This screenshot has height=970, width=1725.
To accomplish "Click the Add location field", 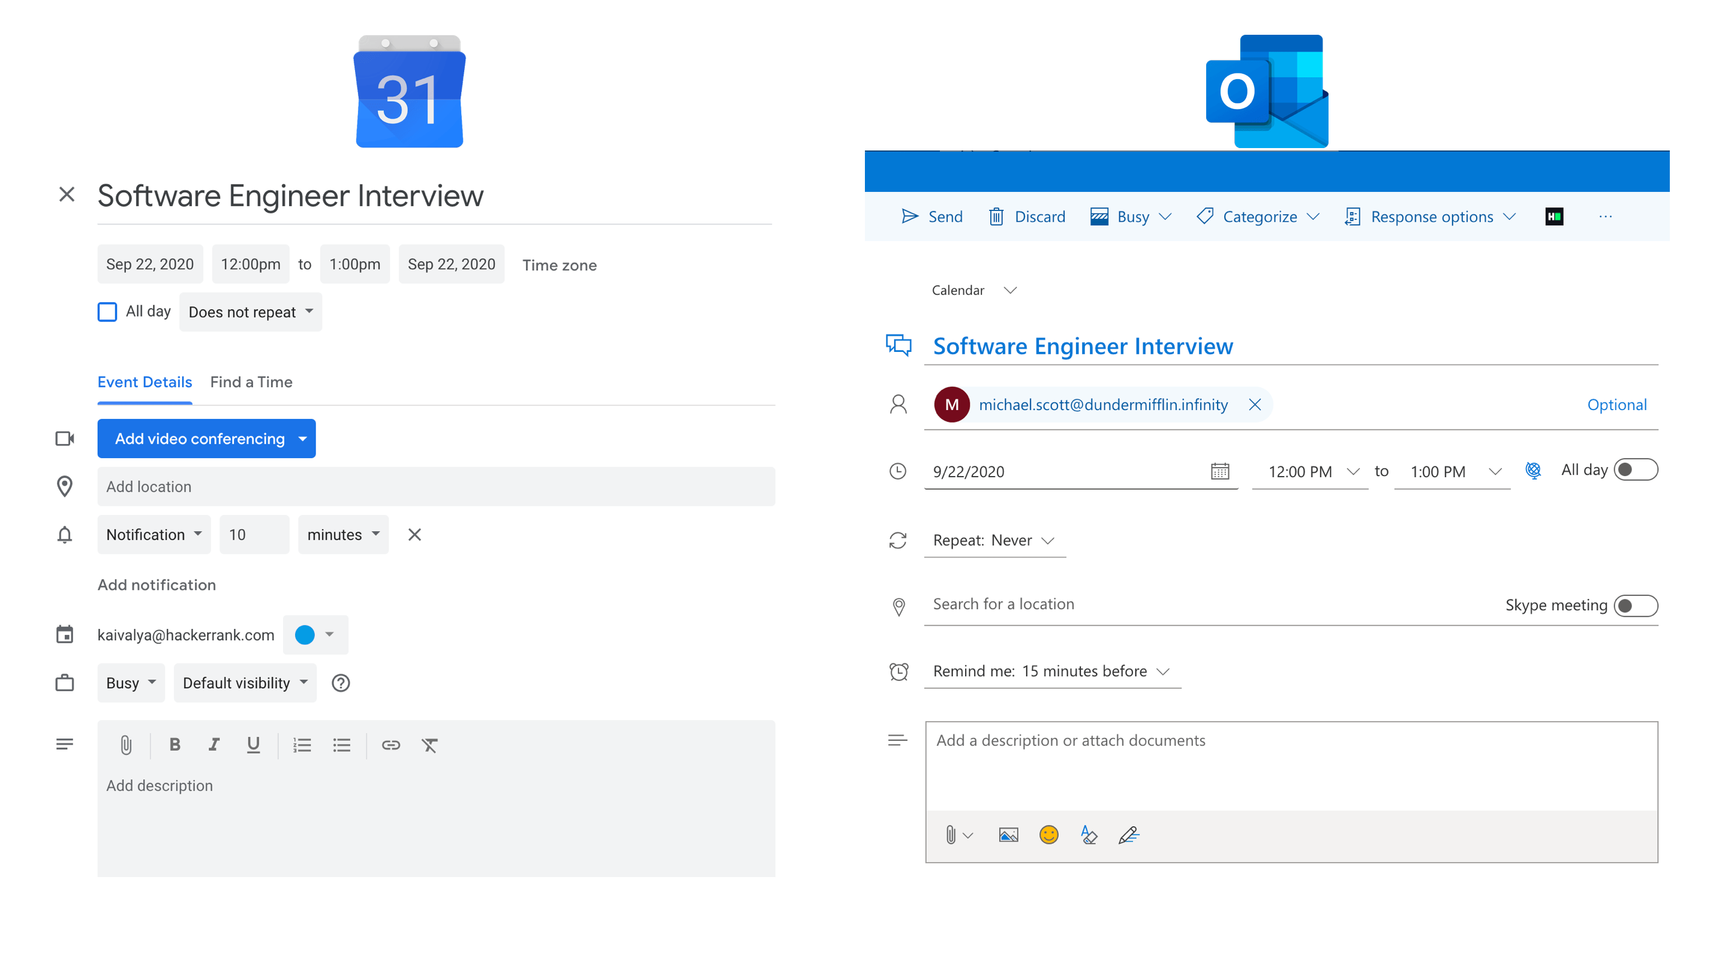I will click(x=436, y=487).
